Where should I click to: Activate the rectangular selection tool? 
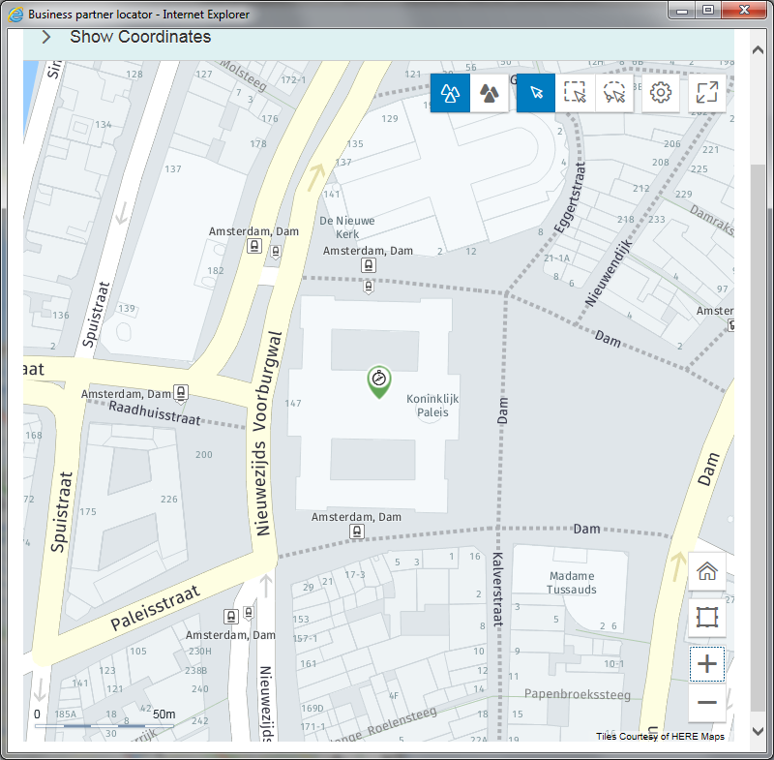coord(575,93)
